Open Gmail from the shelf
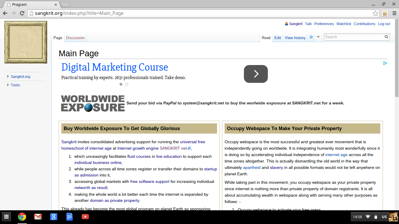This screenshot has width=399, height=224. [38, 217]
